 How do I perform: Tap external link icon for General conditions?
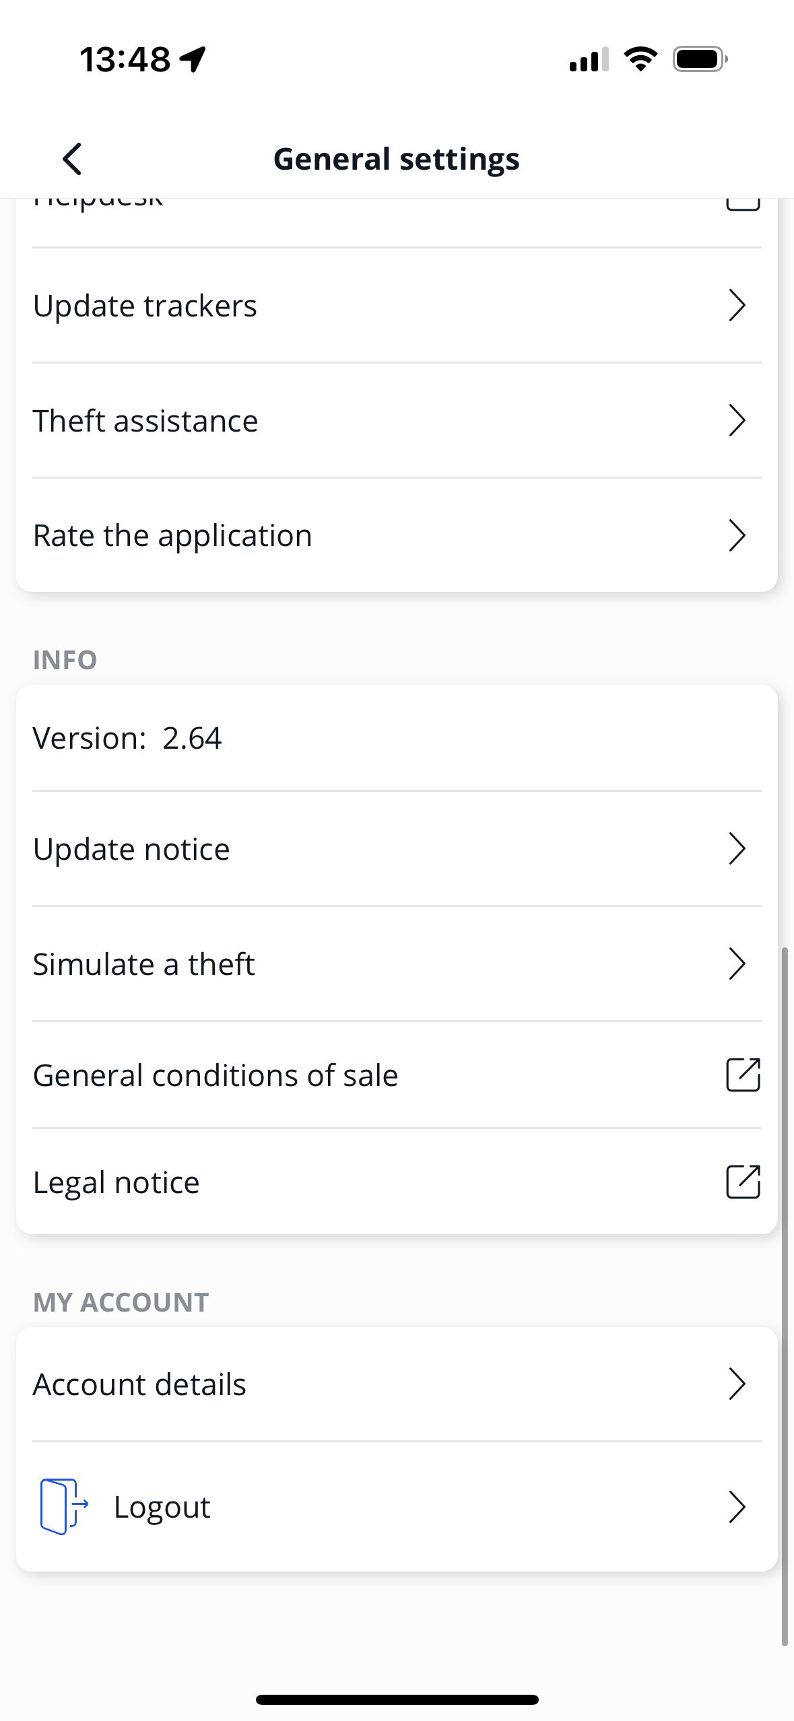point(743,1075)
